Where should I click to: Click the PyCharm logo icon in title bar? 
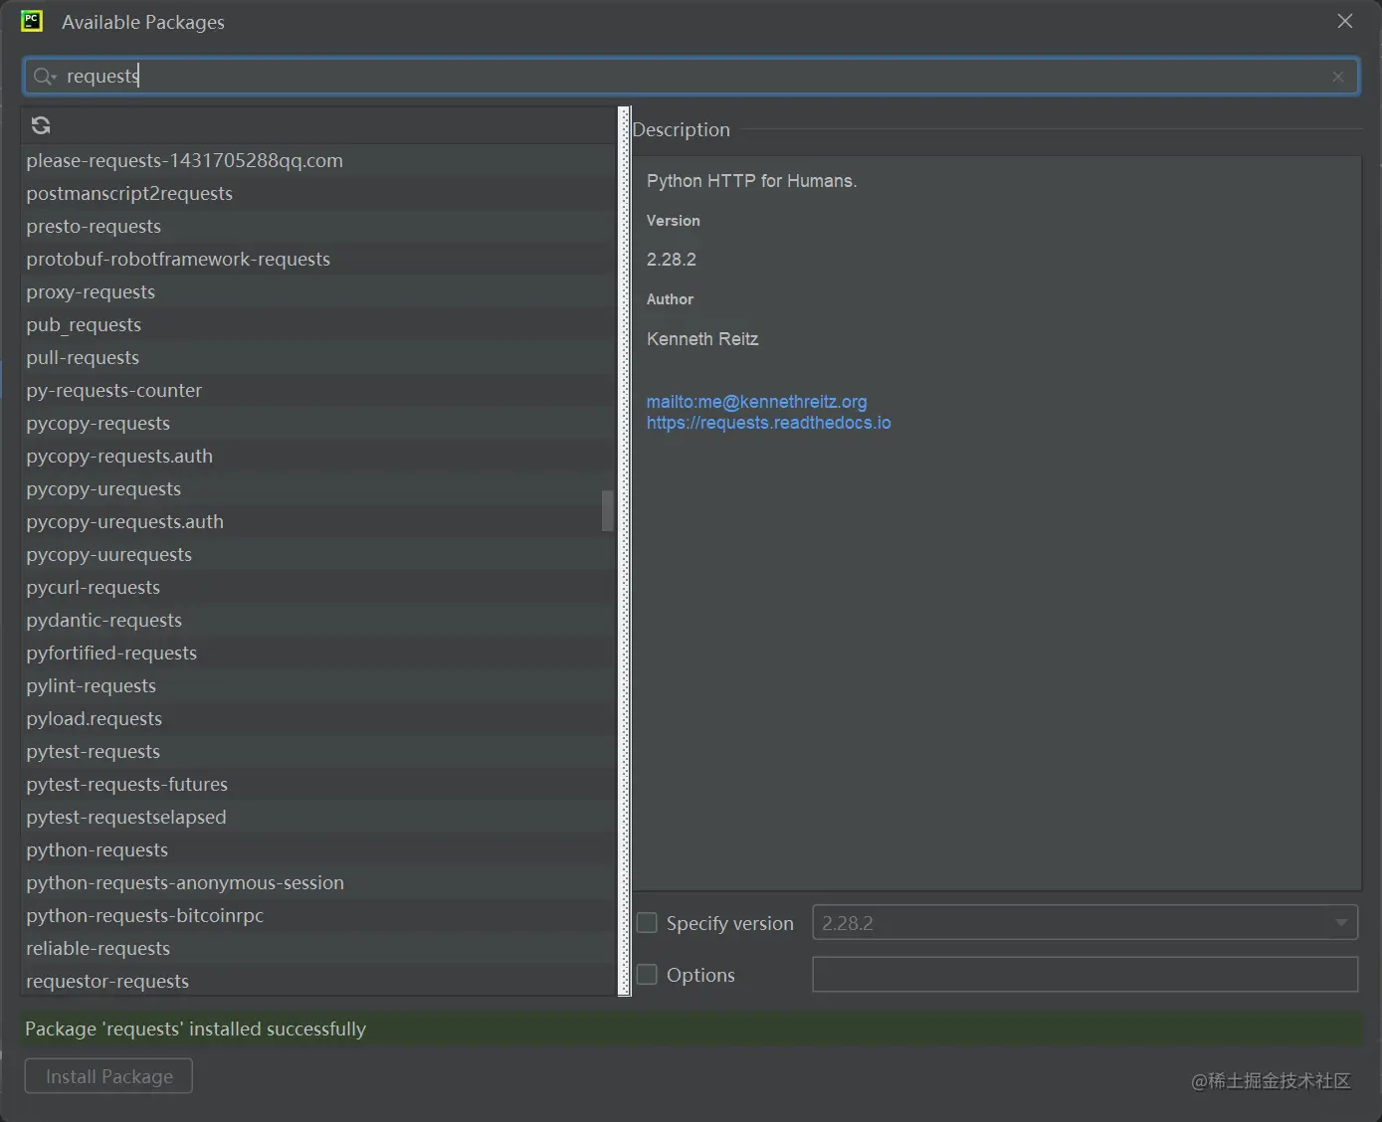(x=32, y=21)
